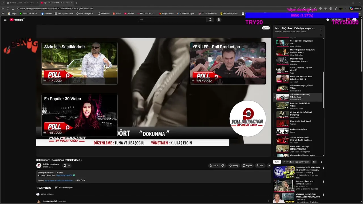Open the Google bookmark
The image size is (363, 204).
point(12,14)
